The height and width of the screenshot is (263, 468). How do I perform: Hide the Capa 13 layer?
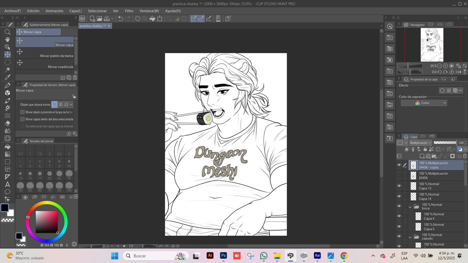coord(399,185)
